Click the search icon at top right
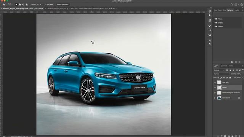Image resolution: width=244 pixels, height=137 pixels. coord(231,5)
